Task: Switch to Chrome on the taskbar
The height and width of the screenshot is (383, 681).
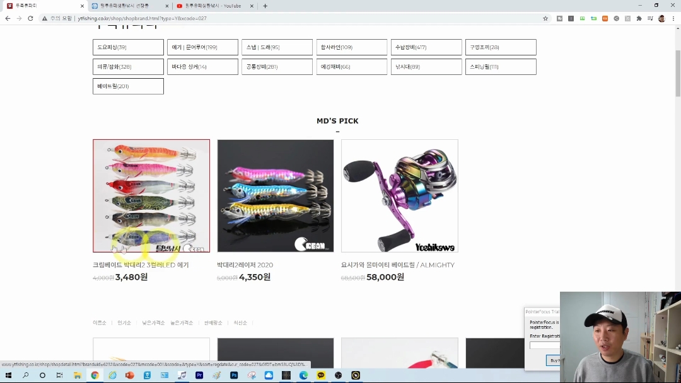Action: pos(95,375)
